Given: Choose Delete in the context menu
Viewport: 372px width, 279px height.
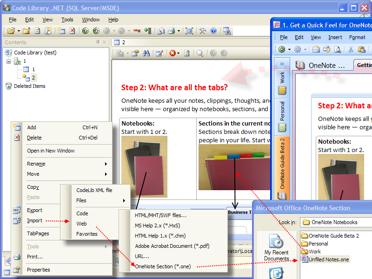Looking at the screenshot, I should tap(34, 138).
